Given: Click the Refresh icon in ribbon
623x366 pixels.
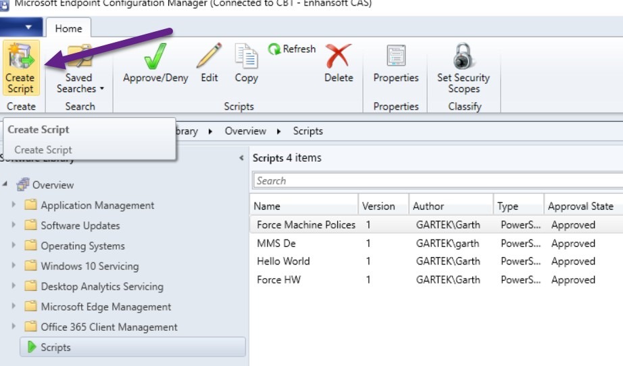Looking at the screenshot, I should point(274,49).
